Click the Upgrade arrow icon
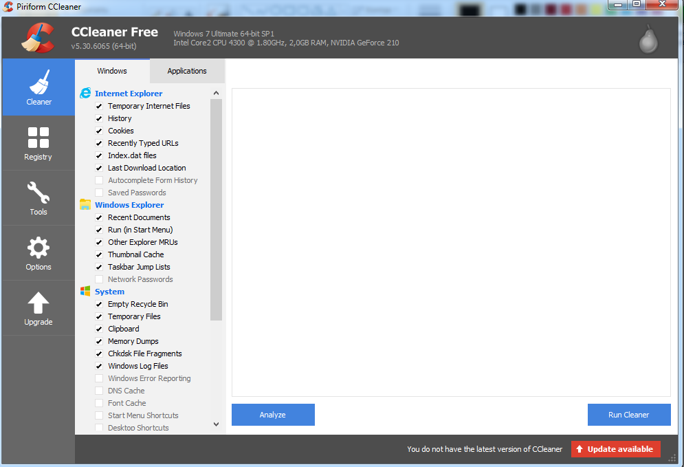 (x=38, y=303)
